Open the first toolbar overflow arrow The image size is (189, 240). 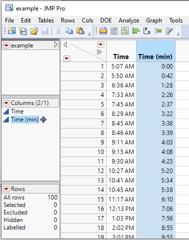[89, 34]
